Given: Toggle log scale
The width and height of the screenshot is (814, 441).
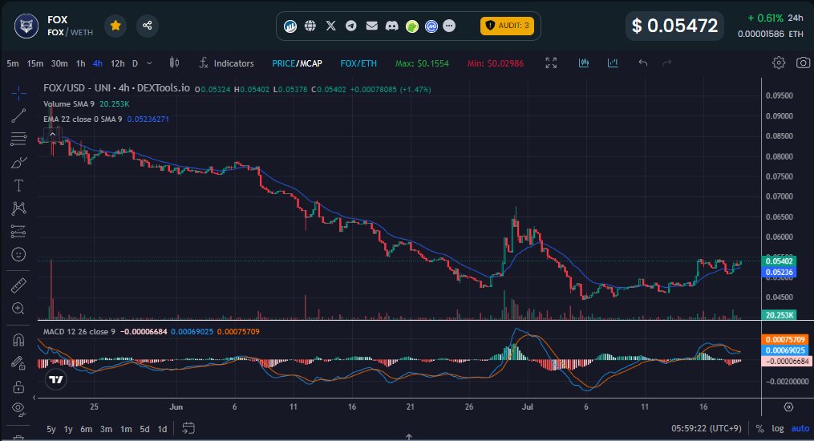Looking at the screenshot, I should point(778,428).
